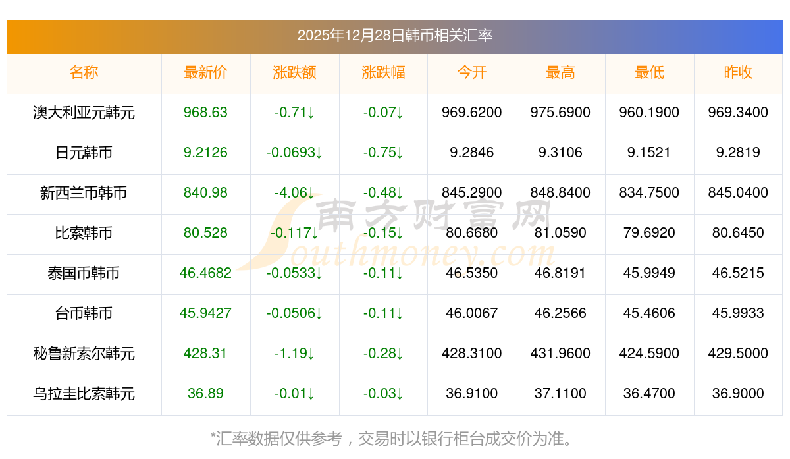Click the 日元韩币 row name
Image resolution: width=790 pixels, height=459 pixels.
[84, 153]
